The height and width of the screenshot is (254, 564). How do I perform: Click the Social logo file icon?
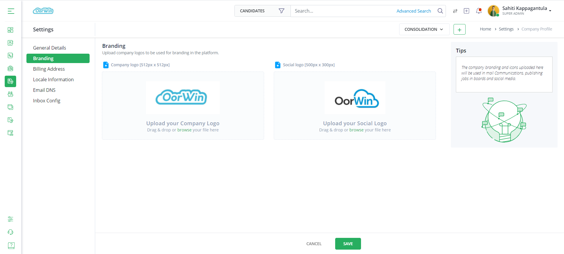(278, 65)
